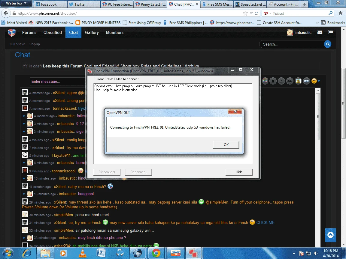This screenshot has height=259, width=346.
Task: Select the Chat menu item
Action: point(74,32)
